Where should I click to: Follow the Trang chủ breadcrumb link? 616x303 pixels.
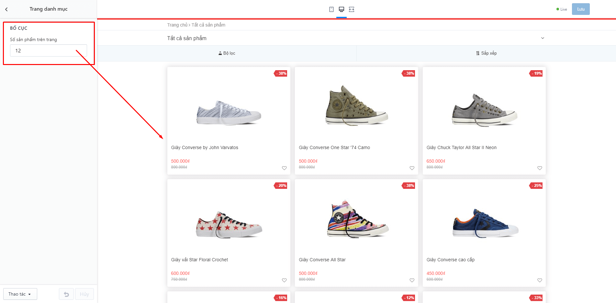[177, 25]
